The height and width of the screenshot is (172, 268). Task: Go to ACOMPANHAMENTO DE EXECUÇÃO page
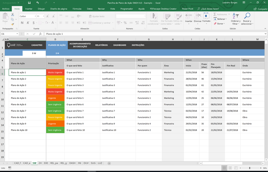click(80, 45)
